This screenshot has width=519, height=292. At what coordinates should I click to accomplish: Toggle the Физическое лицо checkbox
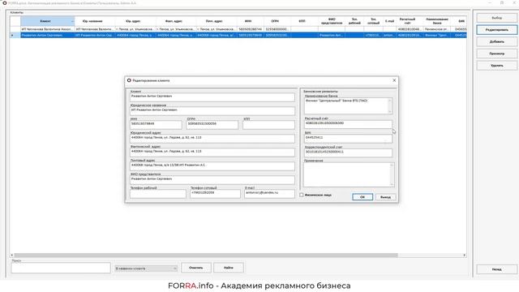click(302, 195)
